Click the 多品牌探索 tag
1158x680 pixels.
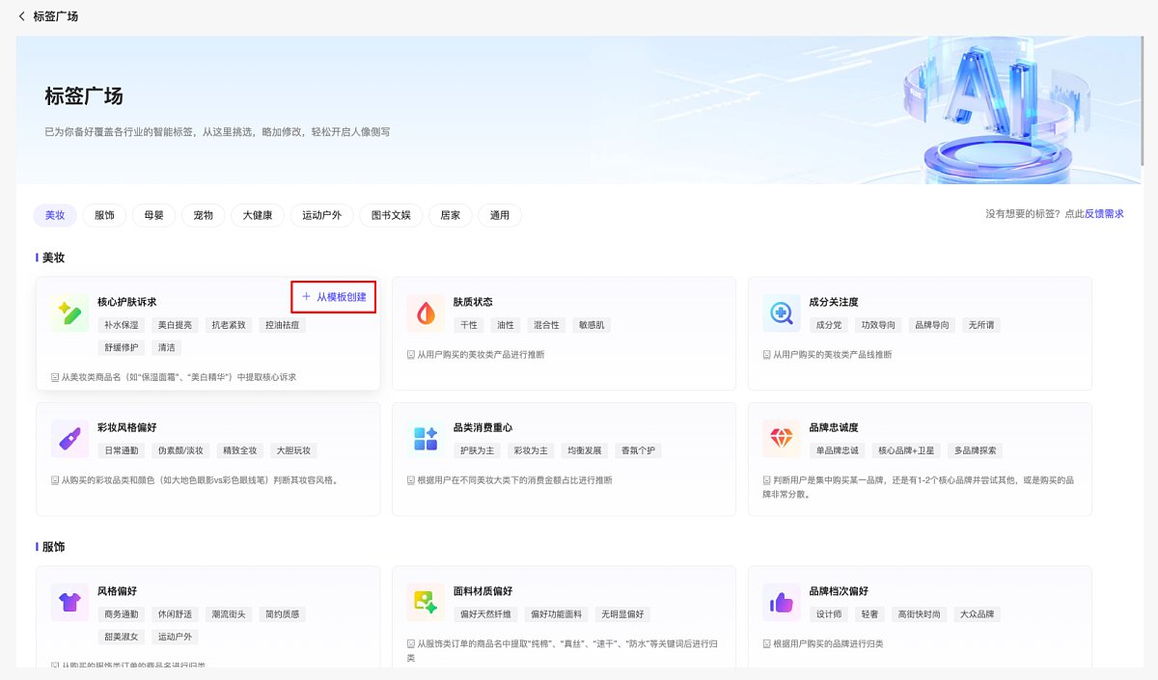click(977, 450)
